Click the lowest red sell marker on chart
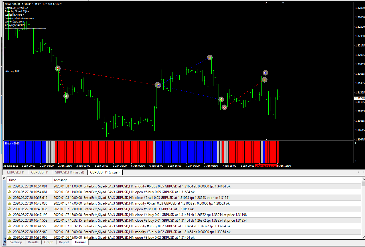 (225, 107)
